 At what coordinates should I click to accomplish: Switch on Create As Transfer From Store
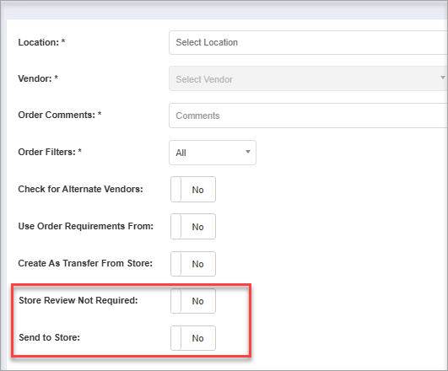point(193,264)
